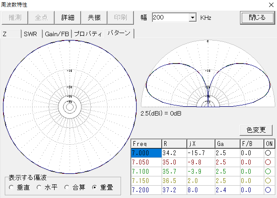Toggle ON circle for 7.000 row
This screenshot has width=277, height=198.
(x=268, y=153)
